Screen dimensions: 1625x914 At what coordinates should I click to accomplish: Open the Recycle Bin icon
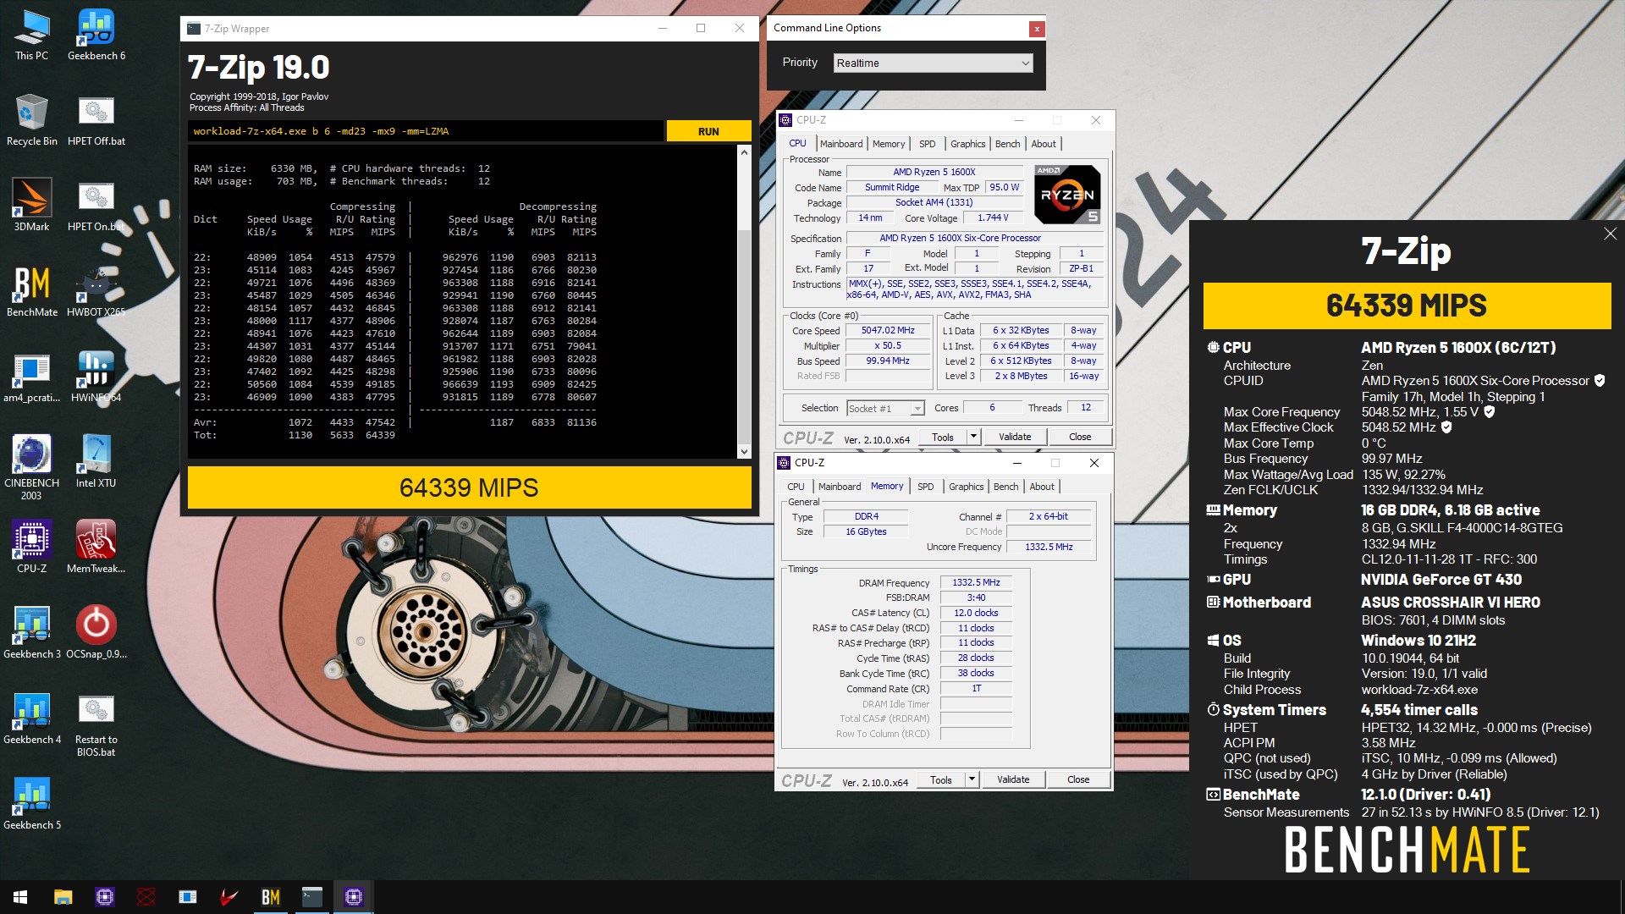tap(32, 121)
